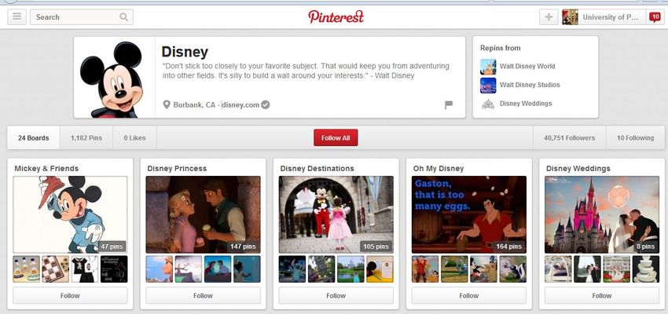Viewport: 668px width, 314px height.
Task: Click the Walt Disney Studios repin icon
Action: click(488, 85)
